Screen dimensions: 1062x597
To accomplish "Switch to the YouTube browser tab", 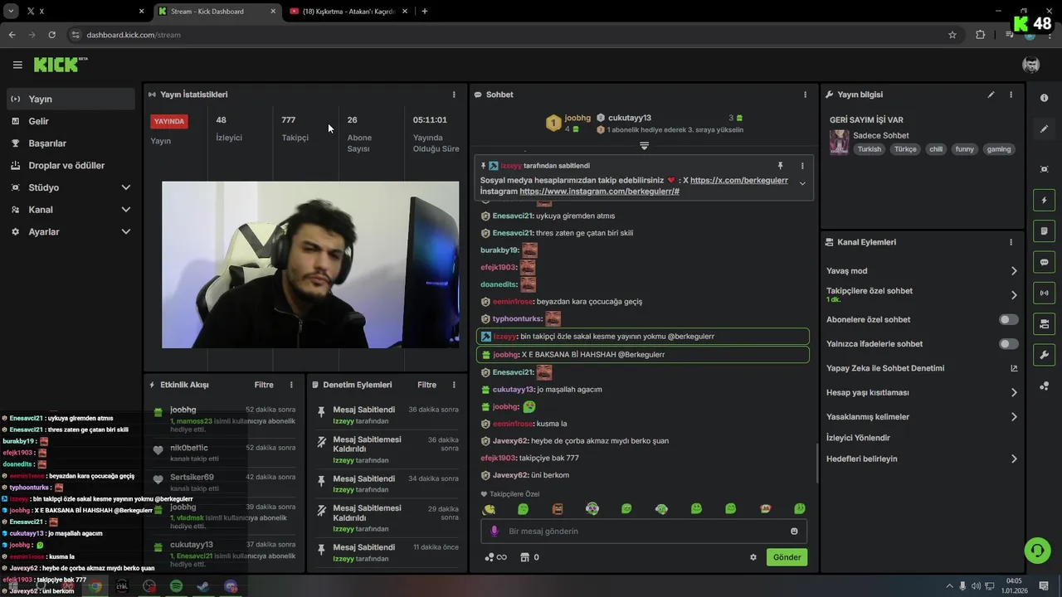I will coord(348,12).
